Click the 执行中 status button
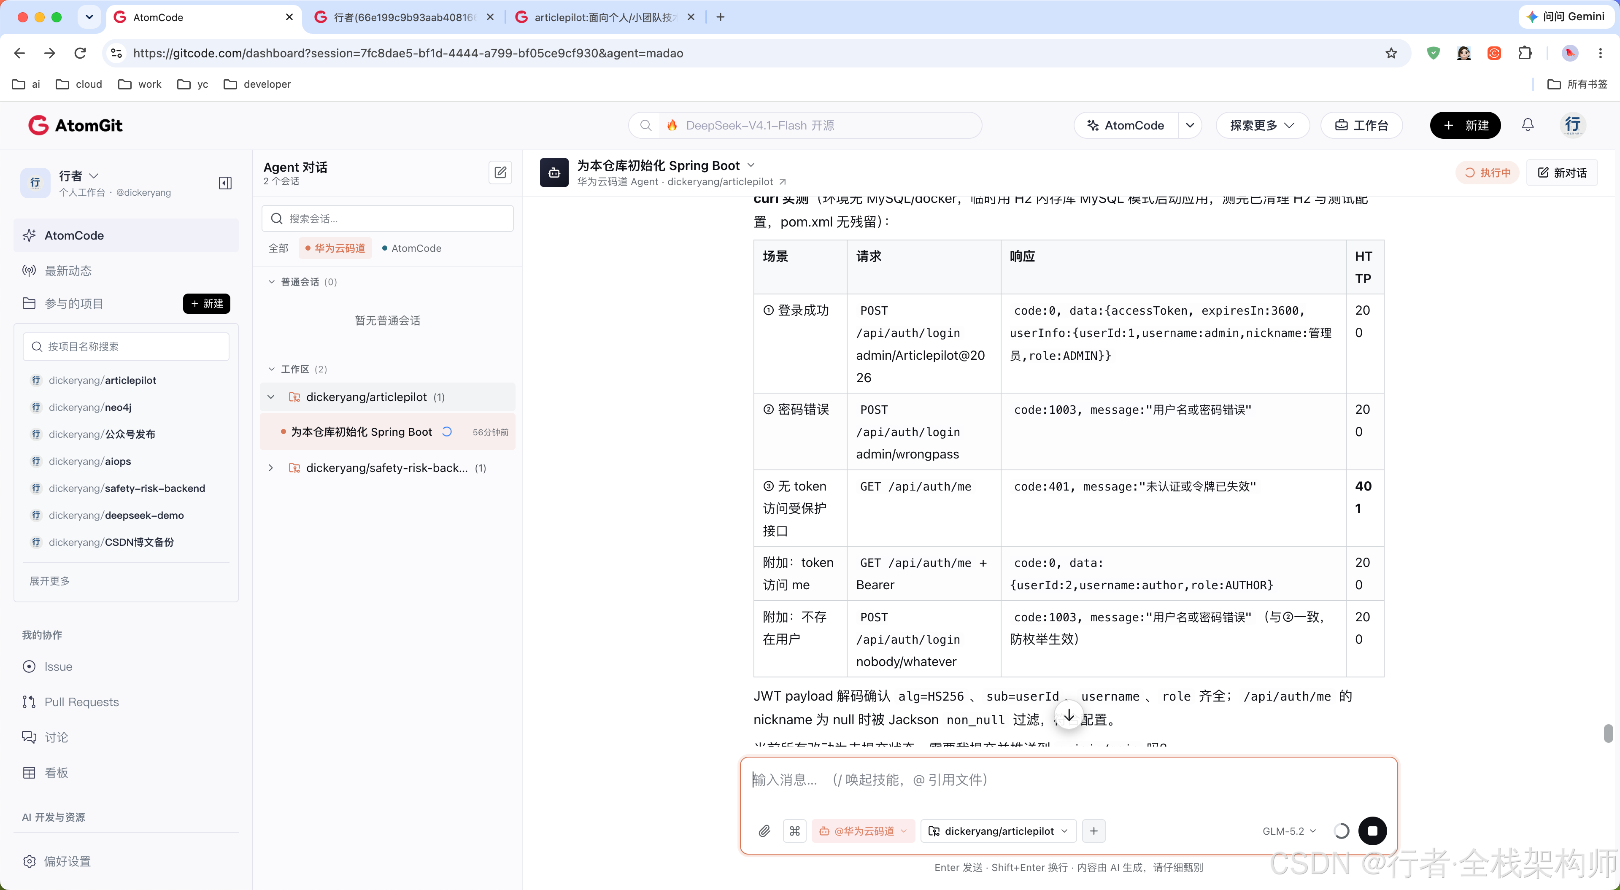Screen dimensions: 1620x890 point(1487,173)
